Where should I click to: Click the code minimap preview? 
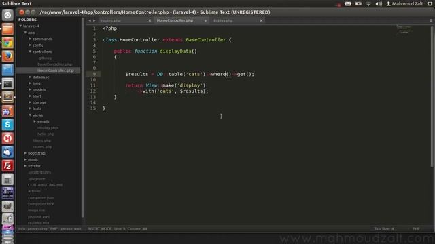[405, 29]
